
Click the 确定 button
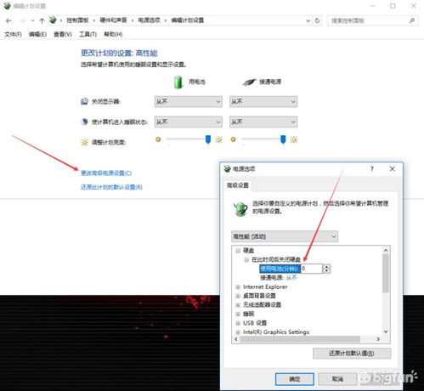(x=295, y=379)
